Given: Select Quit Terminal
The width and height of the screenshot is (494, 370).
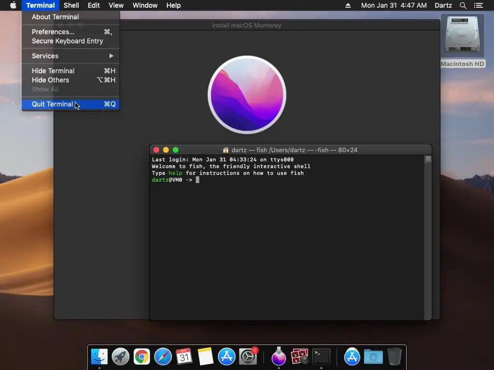Looking at the screenshot, I should 71,104.
